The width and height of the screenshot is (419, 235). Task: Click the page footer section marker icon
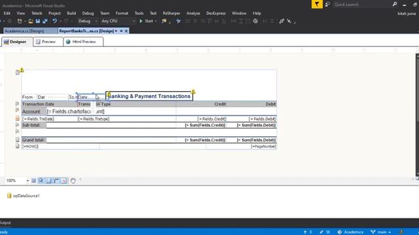click(x=18, y=146)
